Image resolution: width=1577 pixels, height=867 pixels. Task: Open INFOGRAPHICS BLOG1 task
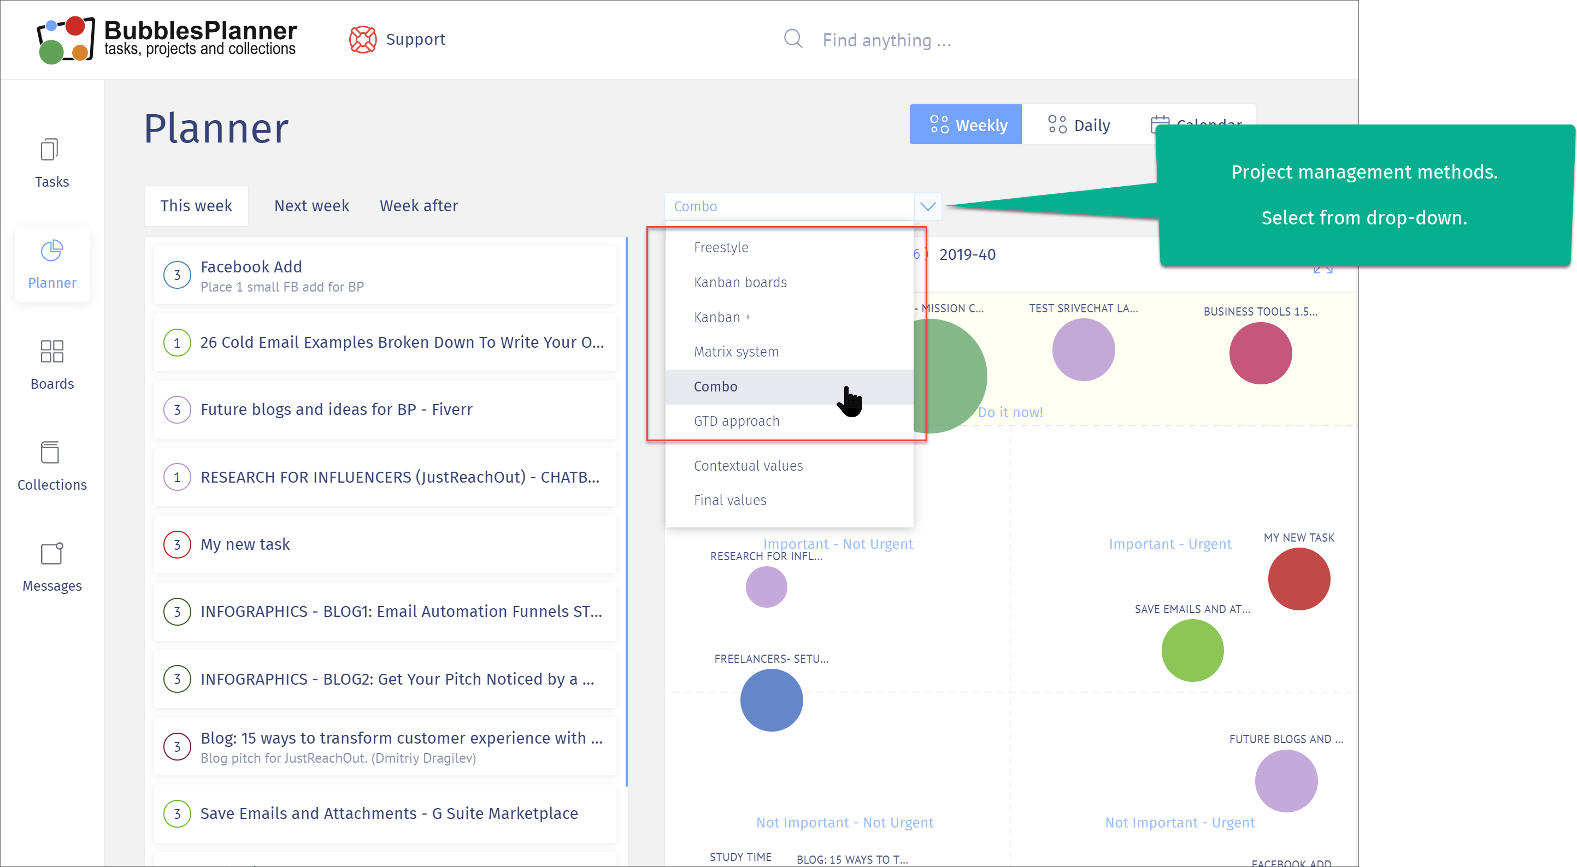click(x=385, y=612)
